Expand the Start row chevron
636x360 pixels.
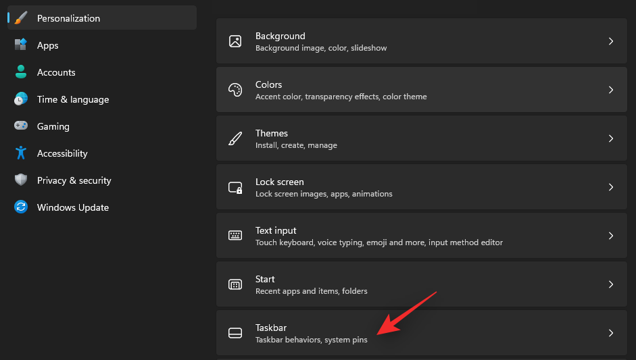610,284
